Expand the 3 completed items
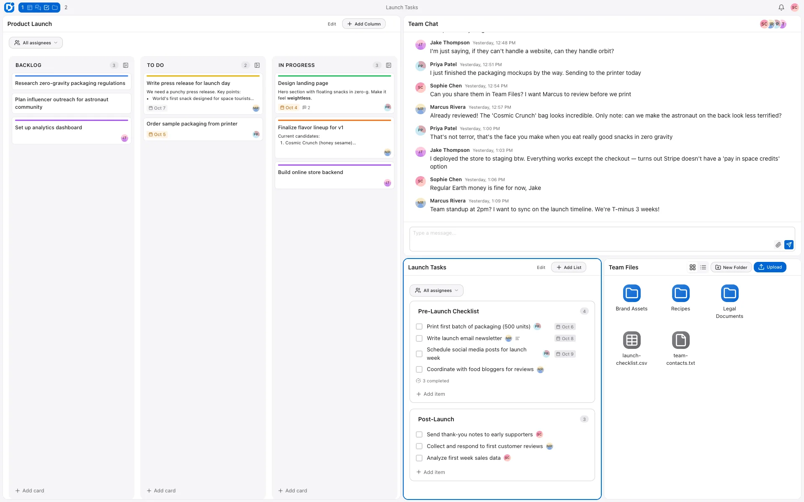The height and width of the screenshot is (502, 804). click(x=433, y=381)
